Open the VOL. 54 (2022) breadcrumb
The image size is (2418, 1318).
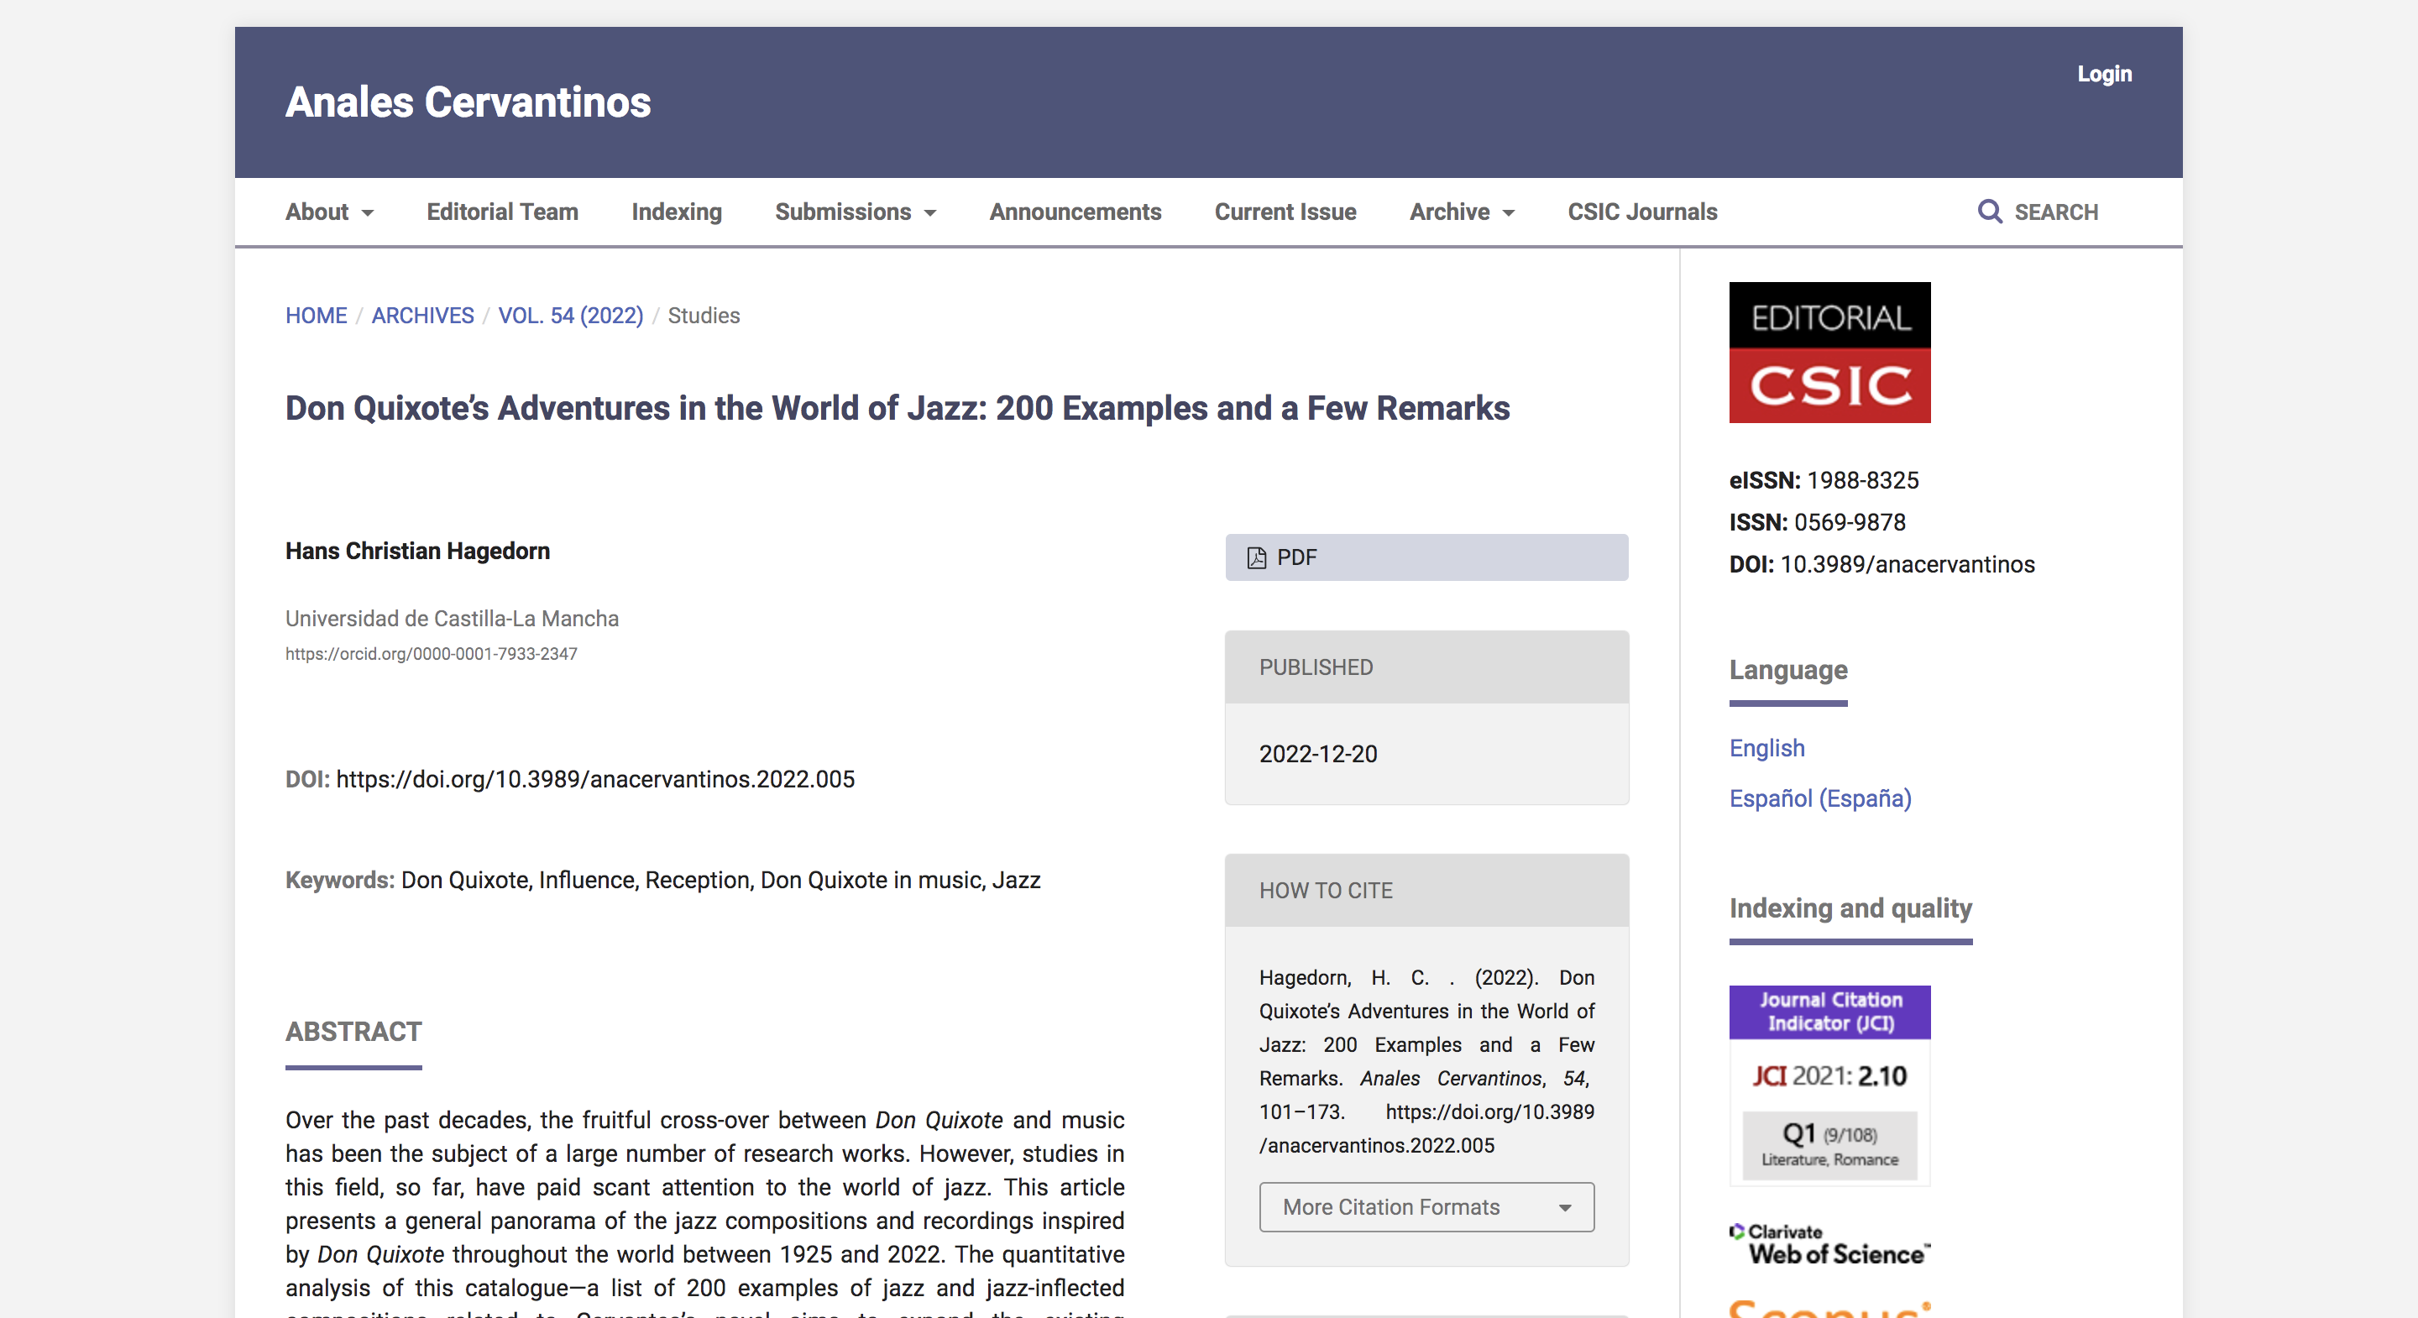tap(570, 316)
